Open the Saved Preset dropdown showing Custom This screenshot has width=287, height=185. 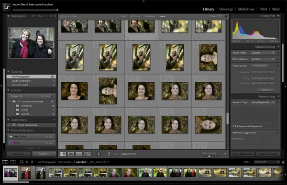[x=263, y=53]
